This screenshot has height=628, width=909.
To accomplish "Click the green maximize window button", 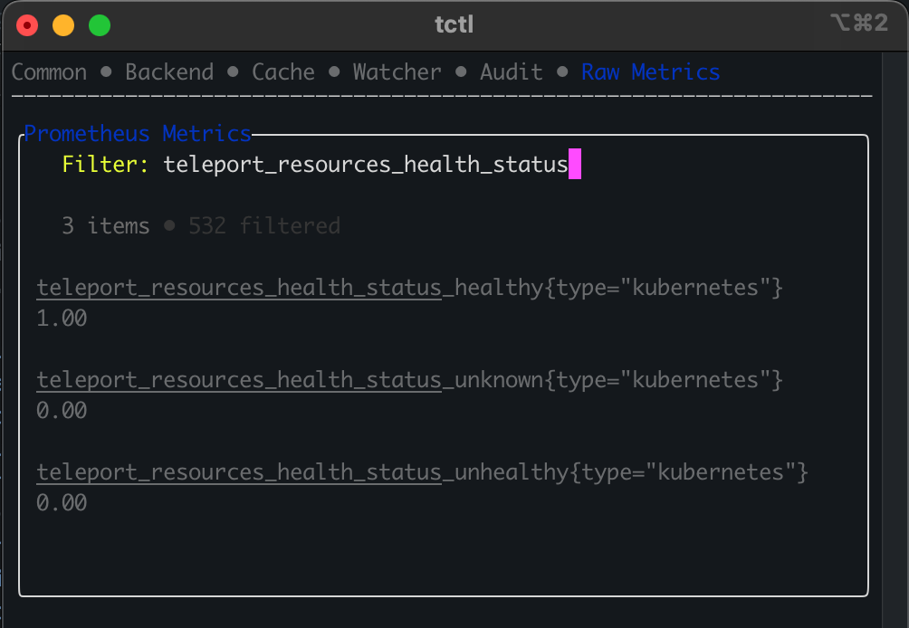I will click(100, 25).
